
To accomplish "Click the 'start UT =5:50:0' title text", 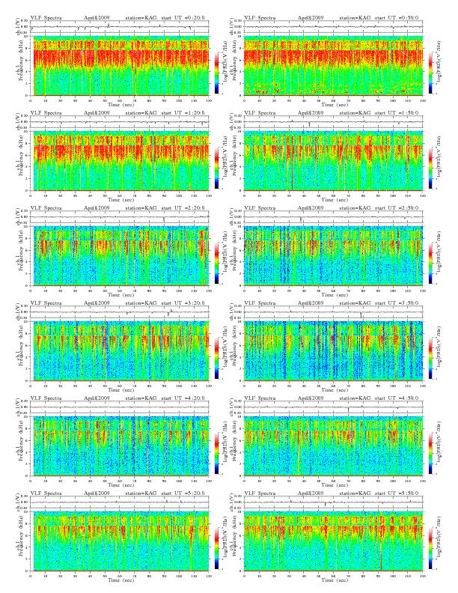I will pos(397,493).
